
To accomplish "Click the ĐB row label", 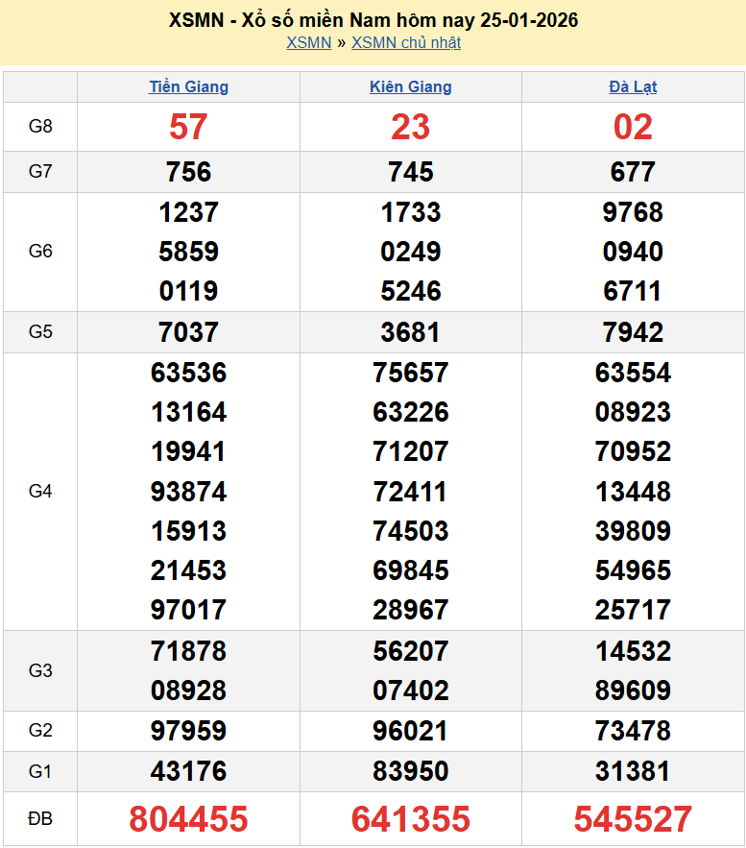I will 40,819.
